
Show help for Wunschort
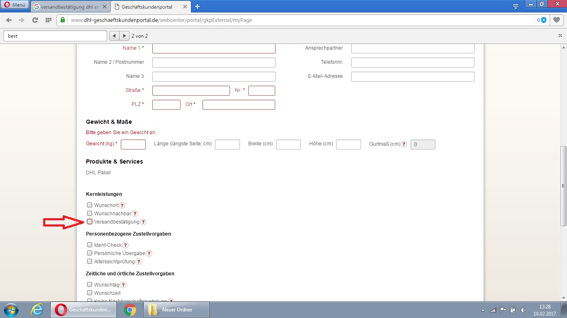pyautogui.click(x=122, y=205)
